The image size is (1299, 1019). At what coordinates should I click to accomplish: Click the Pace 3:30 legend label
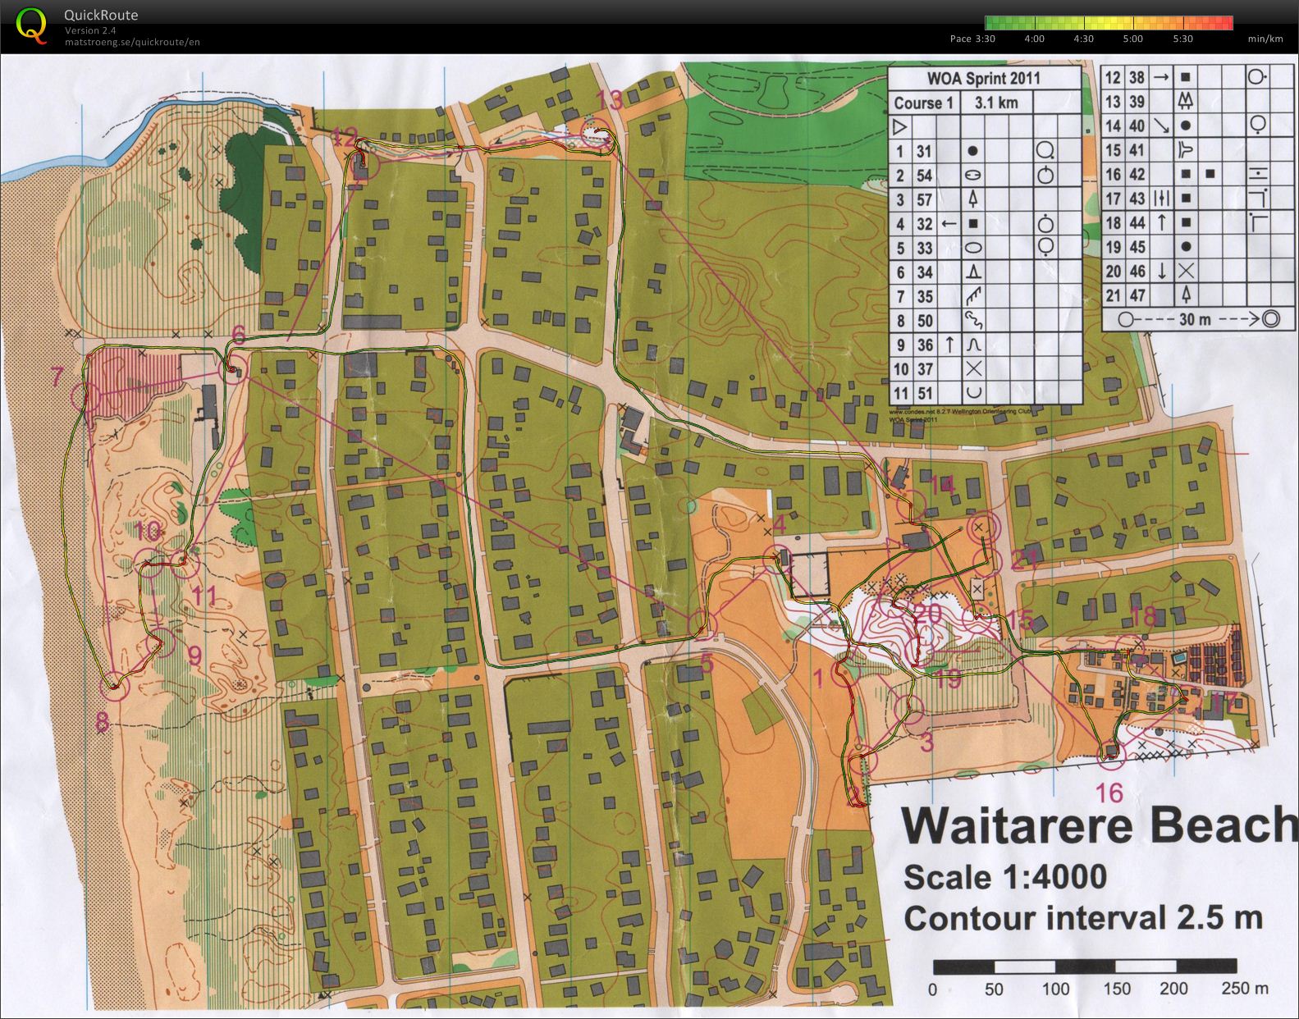(972, 39)
